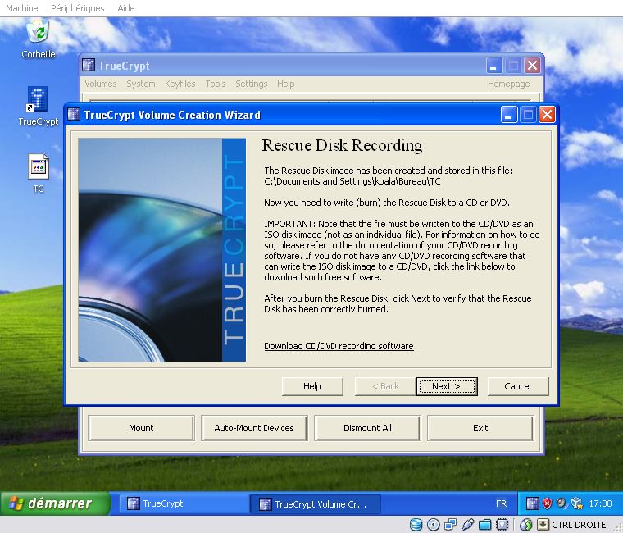Click the VirtualBox USB status icon
Viewport: 623px width, 533px height.
click(x=467, y=525)
